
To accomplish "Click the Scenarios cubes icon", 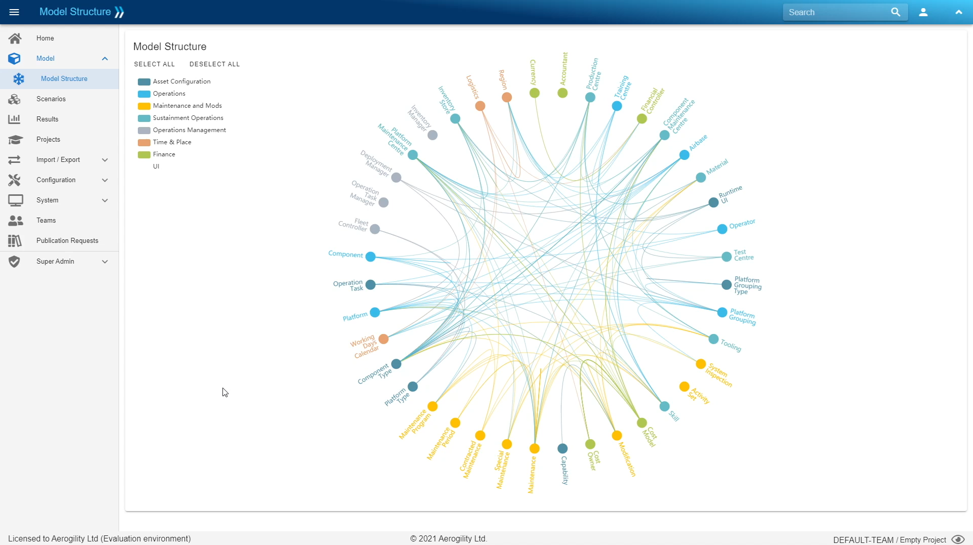I will click(15, 99).
